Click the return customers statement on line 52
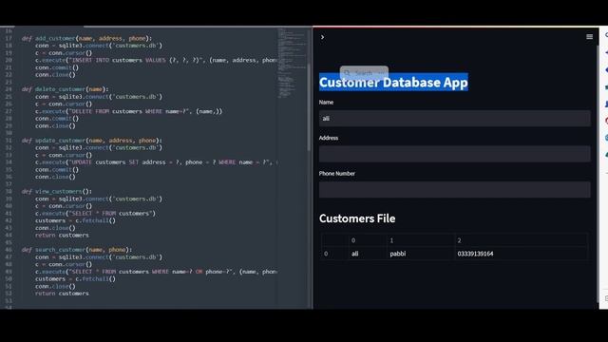The height and width of the screenshot is (342, 608). [x=62, y=294]
